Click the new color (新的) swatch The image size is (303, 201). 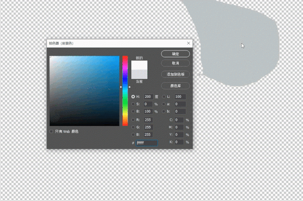139,65
